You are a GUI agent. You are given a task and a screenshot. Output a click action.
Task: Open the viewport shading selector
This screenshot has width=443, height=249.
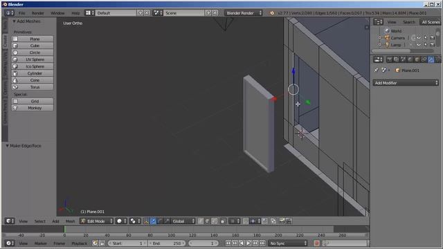[x=121, y=221]
